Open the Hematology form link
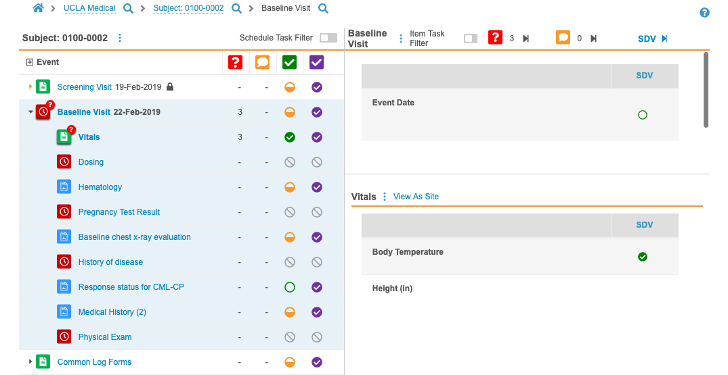728x375 pixels. [100, 187]
